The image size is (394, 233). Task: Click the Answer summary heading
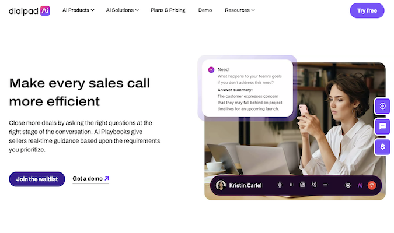pos(235,90)
